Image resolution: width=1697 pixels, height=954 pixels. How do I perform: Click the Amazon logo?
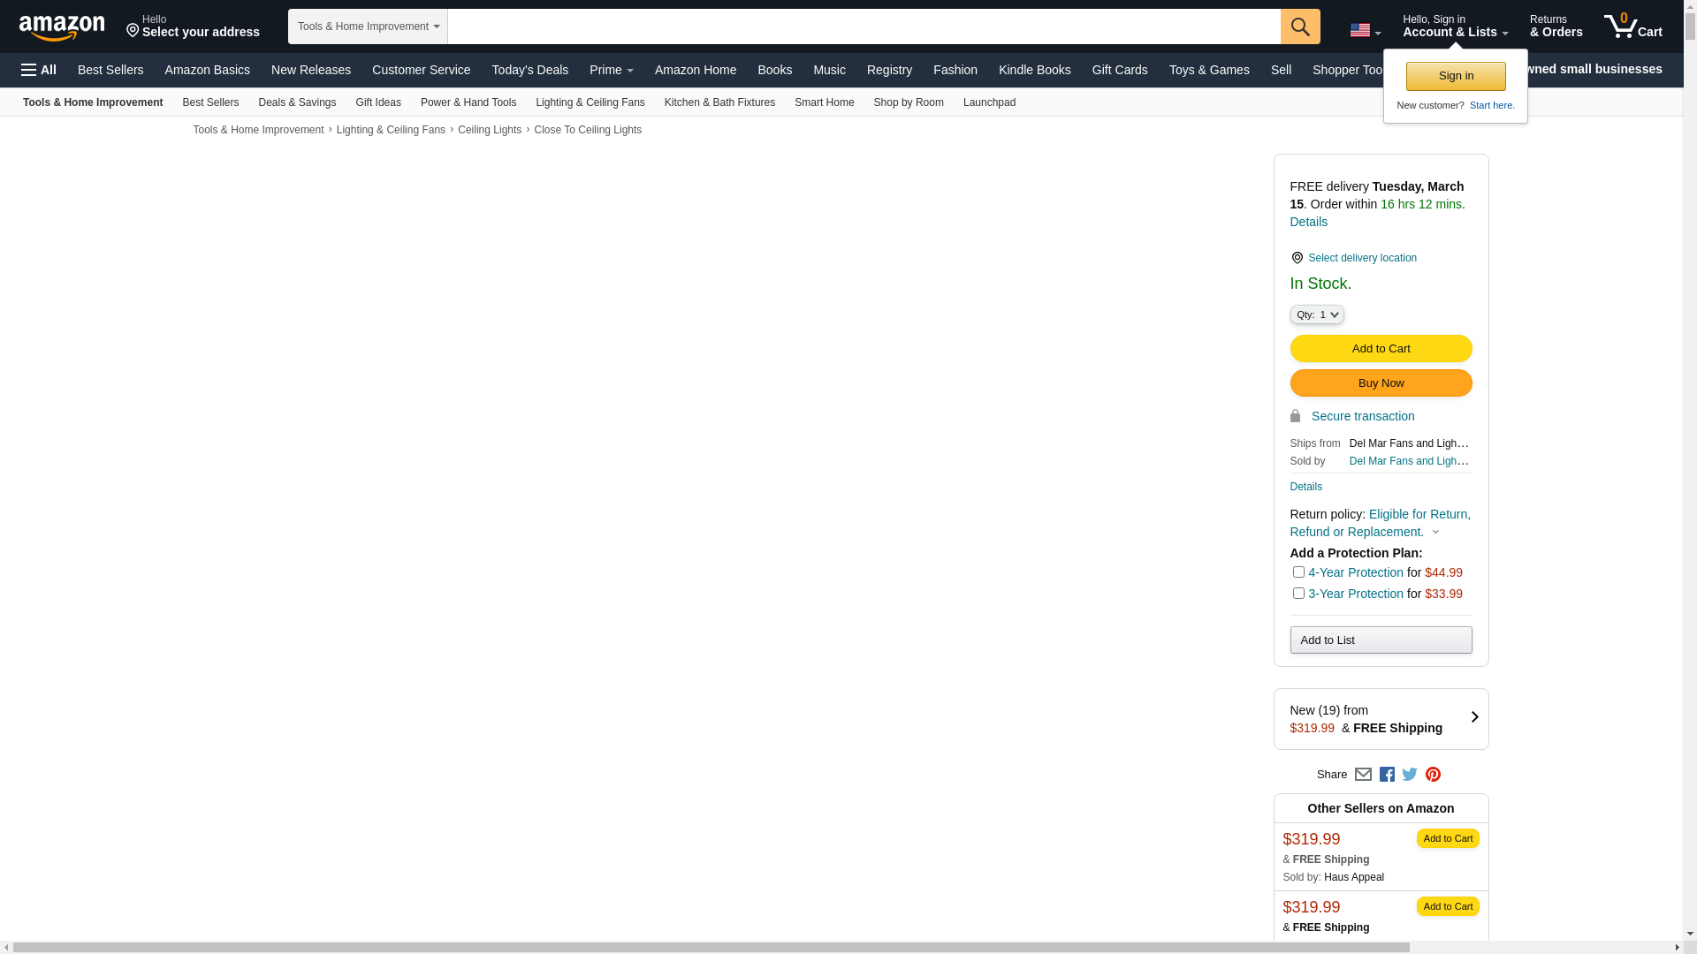62,27
